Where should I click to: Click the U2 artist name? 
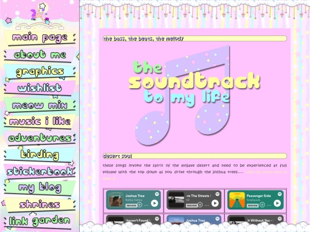(x=188, y=200)
